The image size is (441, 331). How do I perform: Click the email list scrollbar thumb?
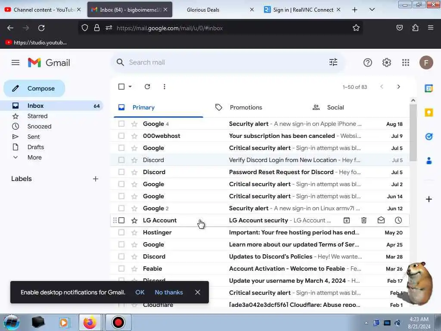[413, 132]
